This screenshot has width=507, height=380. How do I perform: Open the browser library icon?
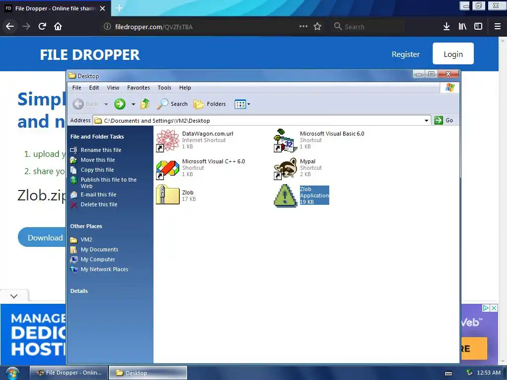[x=462, y=27]
